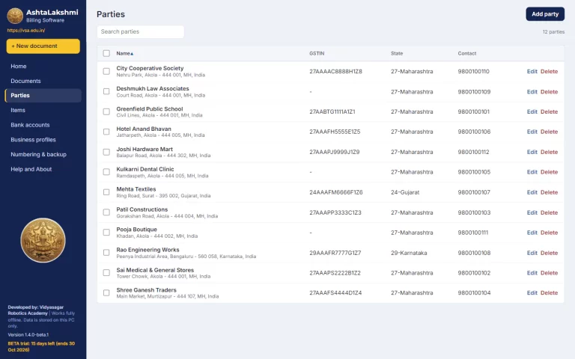Click the GSTIN column header
This screenshot has width=575, height=359.
pos(317,54)
